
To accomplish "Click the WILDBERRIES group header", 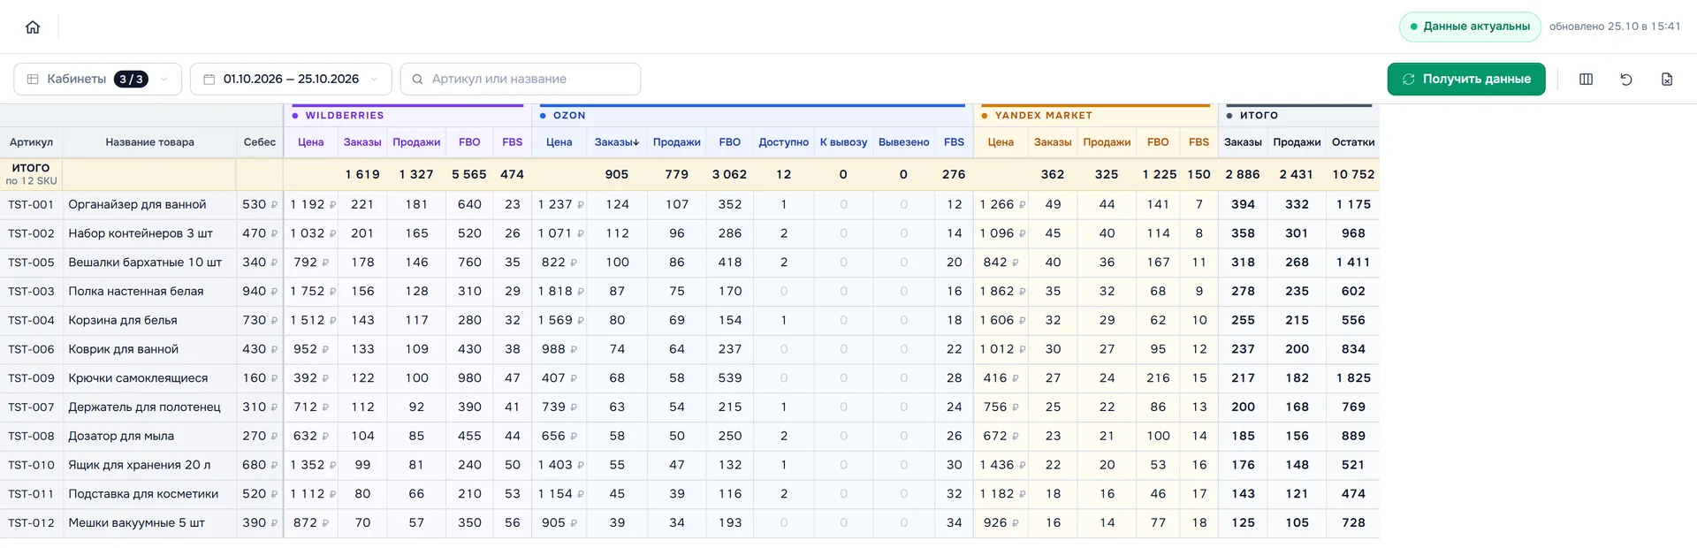I will click(345, 116).
